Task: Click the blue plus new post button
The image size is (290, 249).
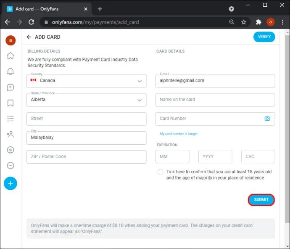Action: [x=11, y=183]
